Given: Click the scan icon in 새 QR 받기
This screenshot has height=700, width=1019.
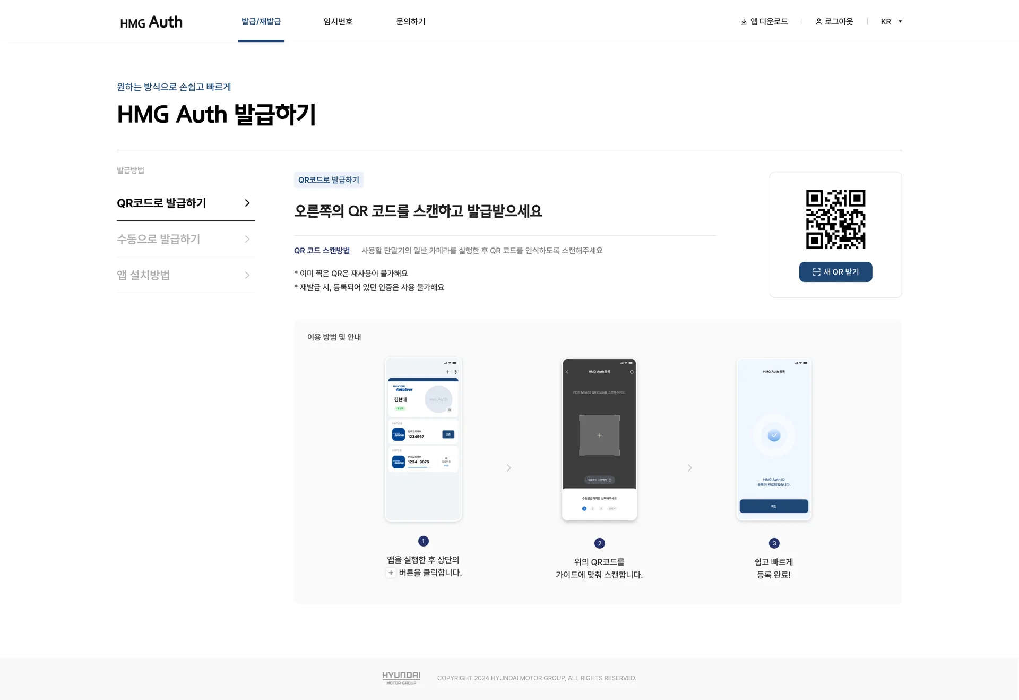Looking at the screenshot, I should pos(816,272).
